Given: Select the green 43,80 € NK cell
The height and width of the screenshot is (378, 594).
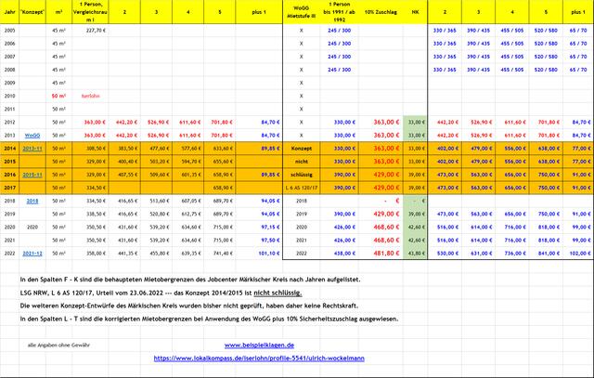Looking at the screenshot, I should (415, 254).
